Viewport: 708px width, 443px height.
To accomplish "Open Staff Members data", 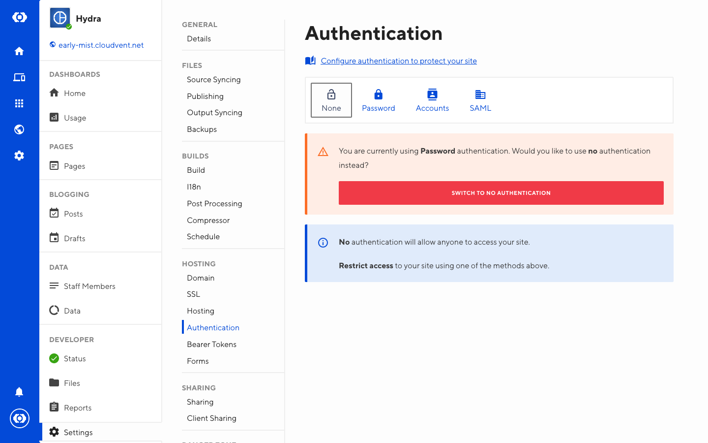I will pos(89,286).
